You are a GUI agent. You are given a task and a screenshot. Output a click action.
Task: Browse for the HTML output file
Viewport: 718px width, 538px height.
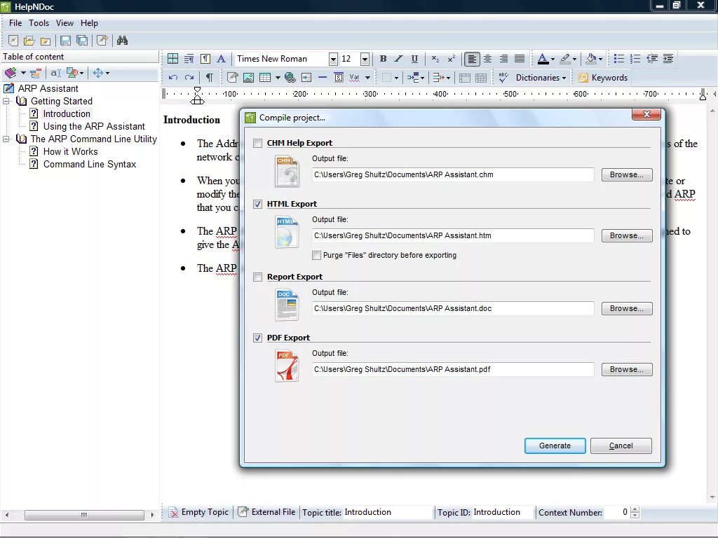tap(626, 235)
